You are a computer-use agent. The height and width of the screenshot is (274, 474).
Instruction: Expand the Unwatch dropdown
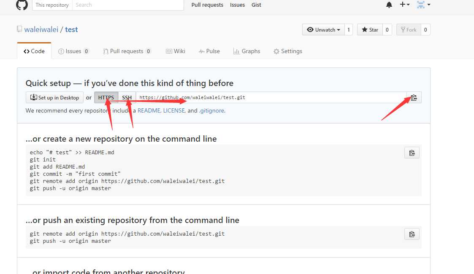click(x=323, y=30)
